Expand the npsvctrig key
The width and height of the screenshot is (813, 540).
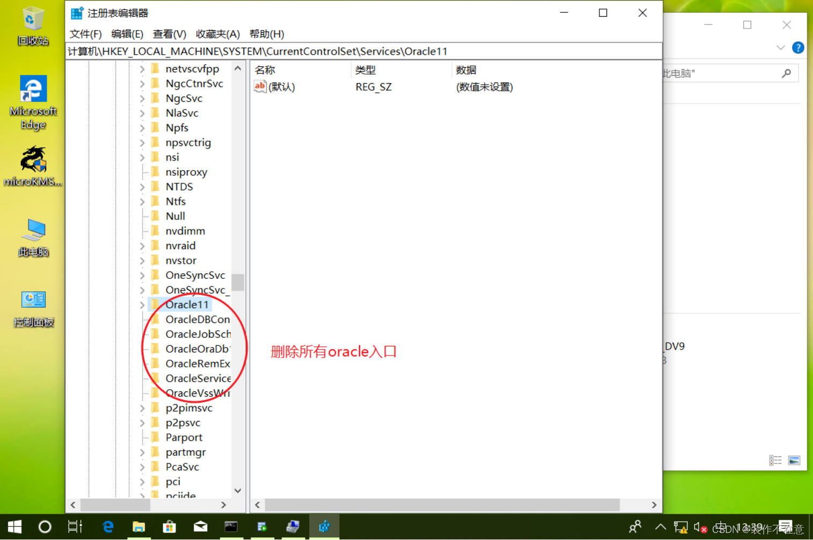click(142, 143)
